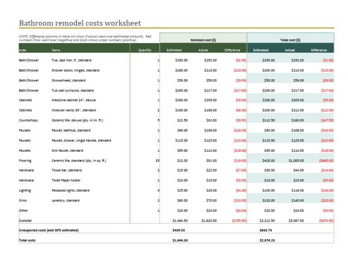Click the "Countertops" area cell
Screen dimensions: 348x269
point(29,120)
